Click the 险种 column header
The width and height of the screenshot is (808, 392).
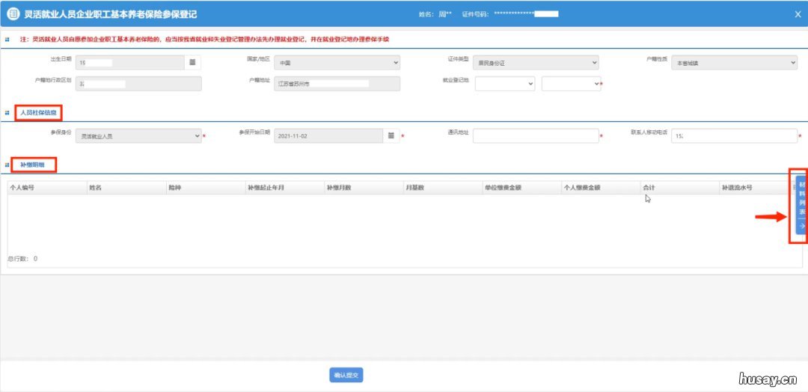tap(205, 188)
